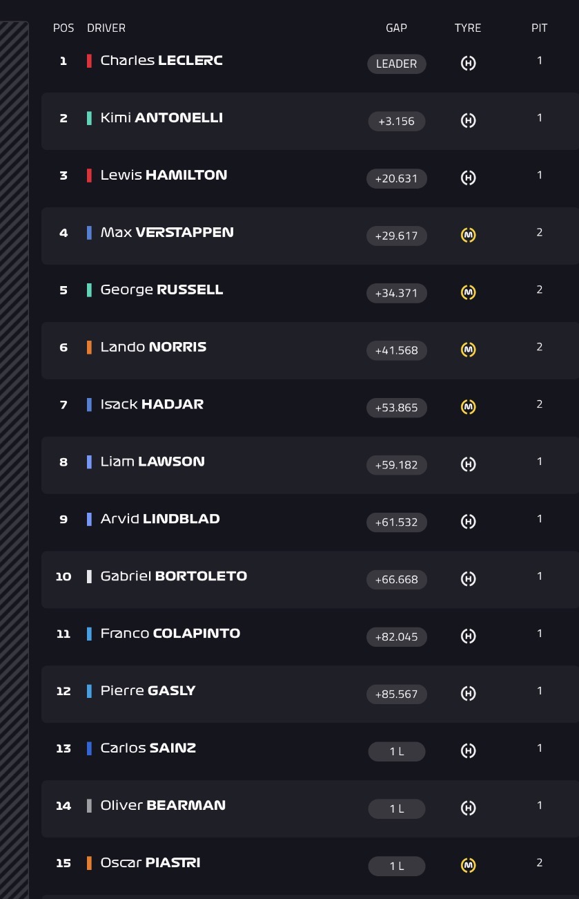
Task: Click the LEADER gap badge
Action: tap(397, 64)
